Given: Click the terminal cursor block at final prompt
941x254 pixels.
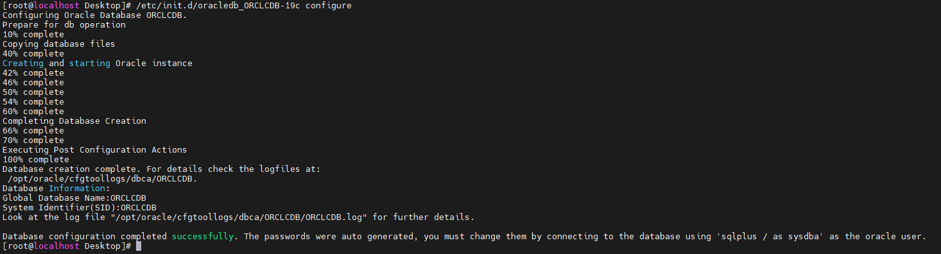Looking at the screenshot, I should point(139,246).
